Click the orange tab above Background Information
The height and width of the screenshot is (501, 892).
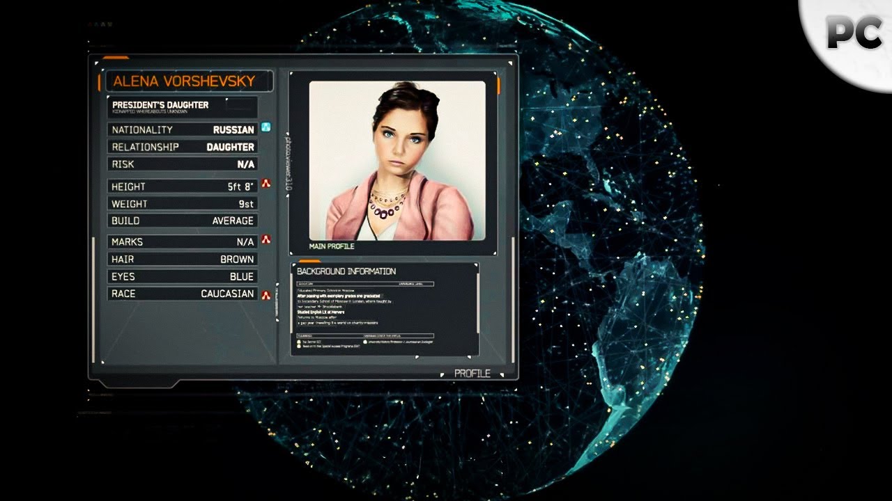pos(309,262)
